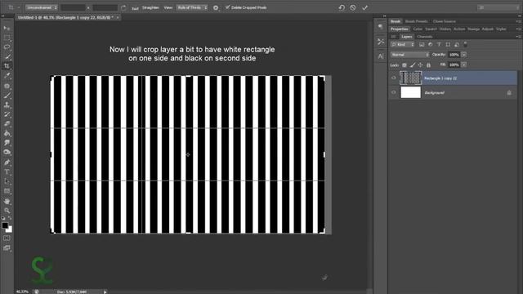Open the Rule of Thirds overlay dropdown

point(192,7)
